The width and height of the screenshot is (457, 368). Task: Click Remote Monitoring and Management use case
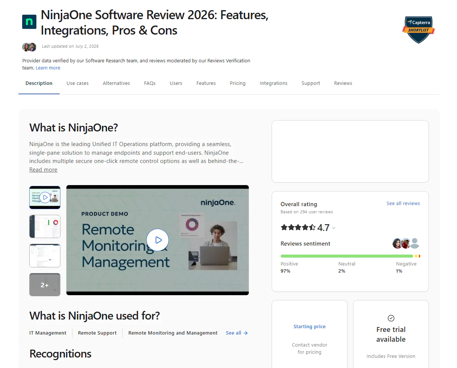(173, 333)
